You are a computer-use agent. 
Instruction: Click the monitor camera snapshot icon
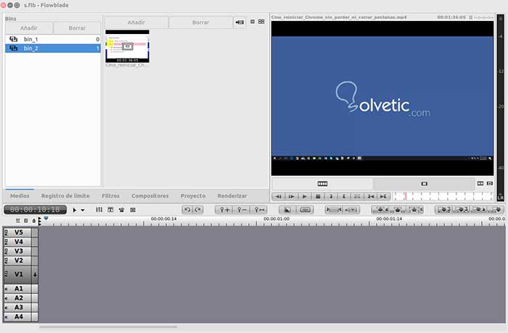490,183
